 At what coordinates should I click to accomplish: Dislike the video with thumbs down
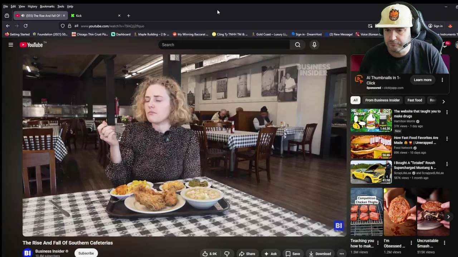227,253
